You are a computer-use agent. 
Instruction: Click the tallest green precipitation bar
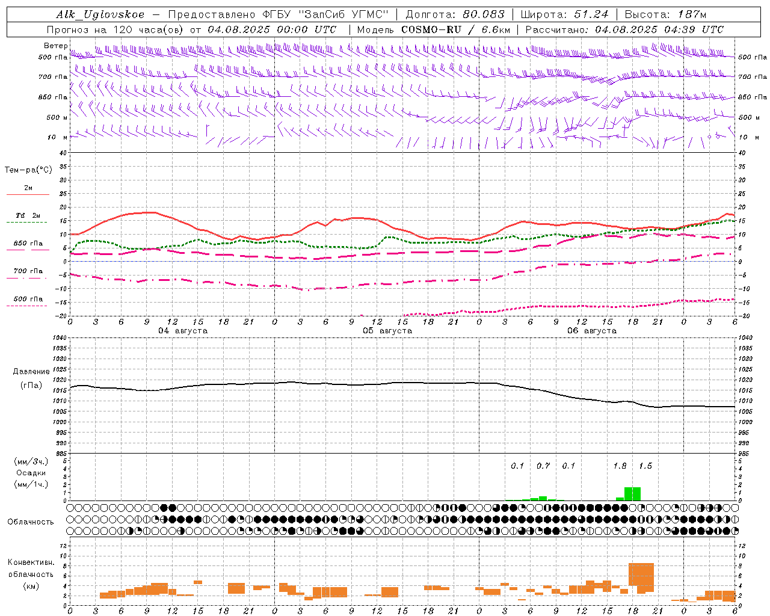pyautogui.click(x=632, y=494)
